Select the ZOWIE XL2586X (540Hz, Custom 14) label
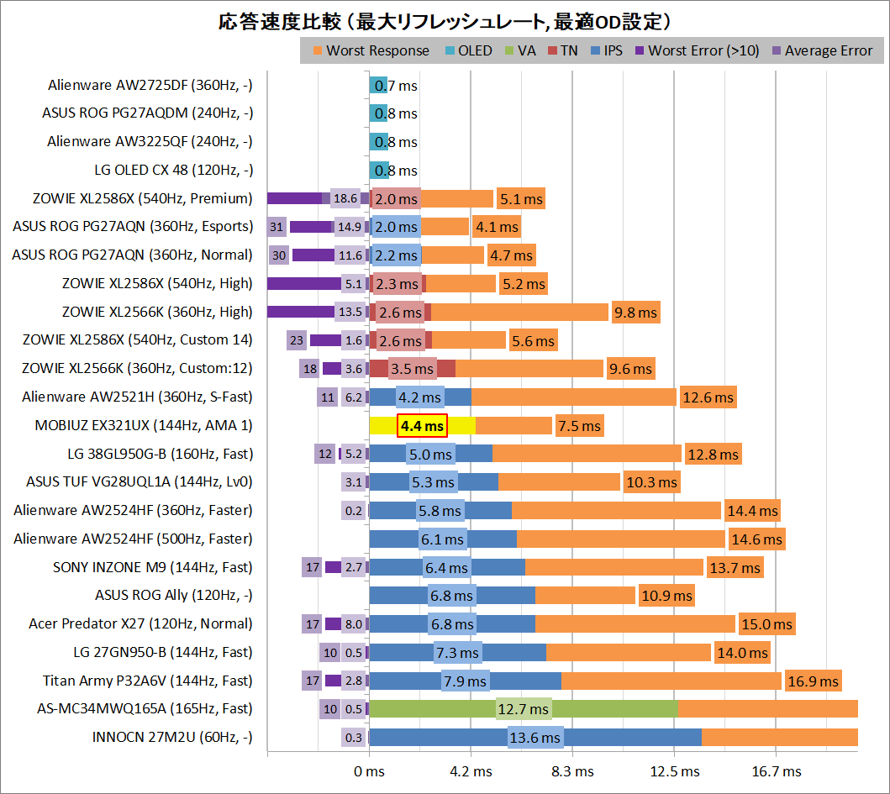This screenshot has width=890, height=794. coord(137,340)
